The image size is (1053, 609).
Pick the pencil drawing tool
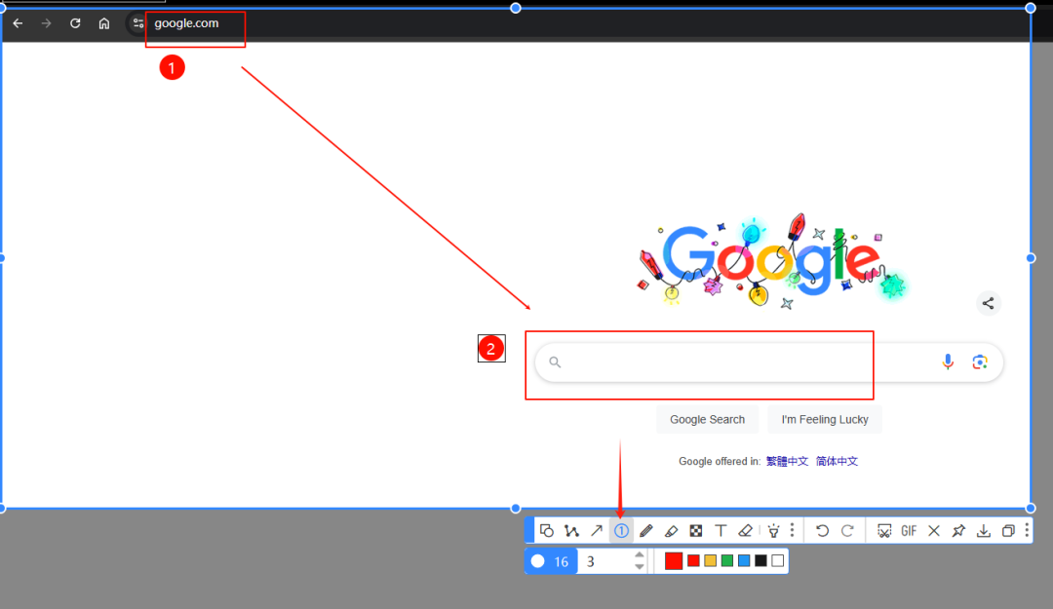click(x=645, y=531)
